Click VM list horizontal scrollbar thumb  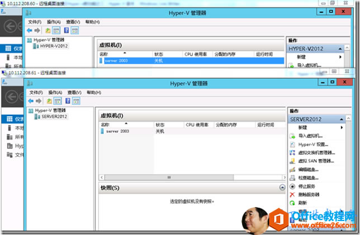pos(169,177)
